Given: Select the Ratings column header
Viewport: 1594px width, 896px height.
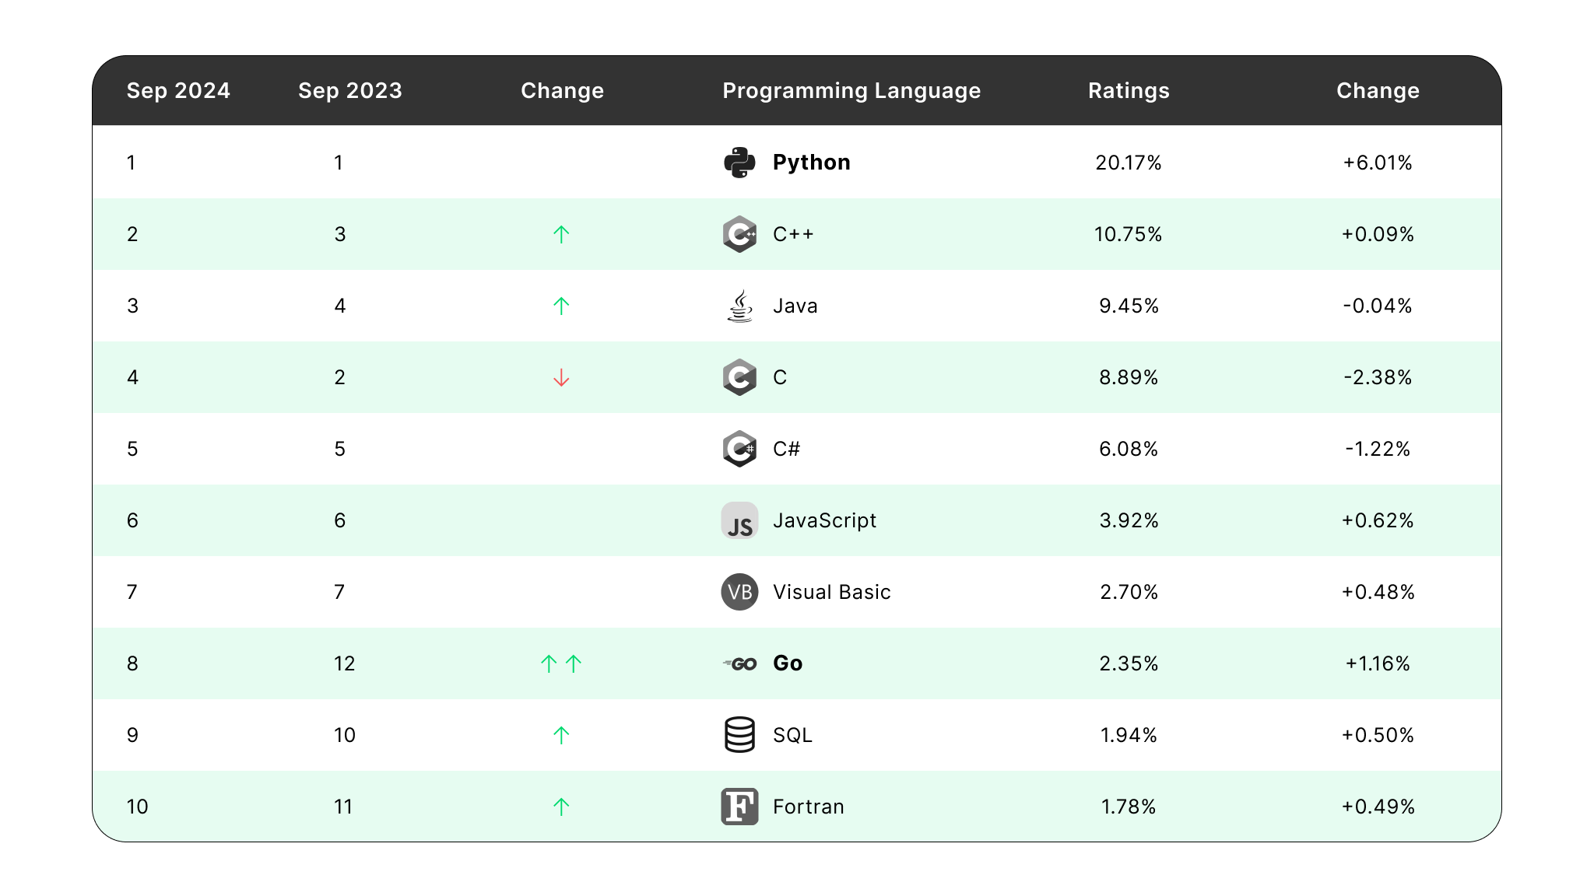Looking at the screenshot, I should (x=1129, y=91).
